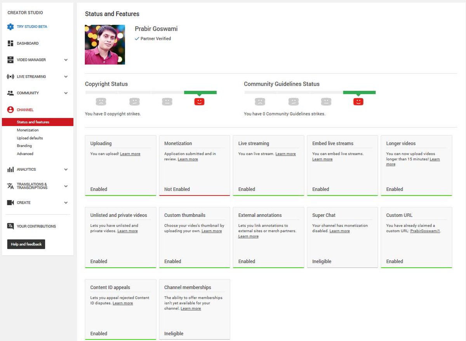This screenshot has width=466, height=341.
Task: Open Learn more in Live streaming card
Action: click(285, 154)
